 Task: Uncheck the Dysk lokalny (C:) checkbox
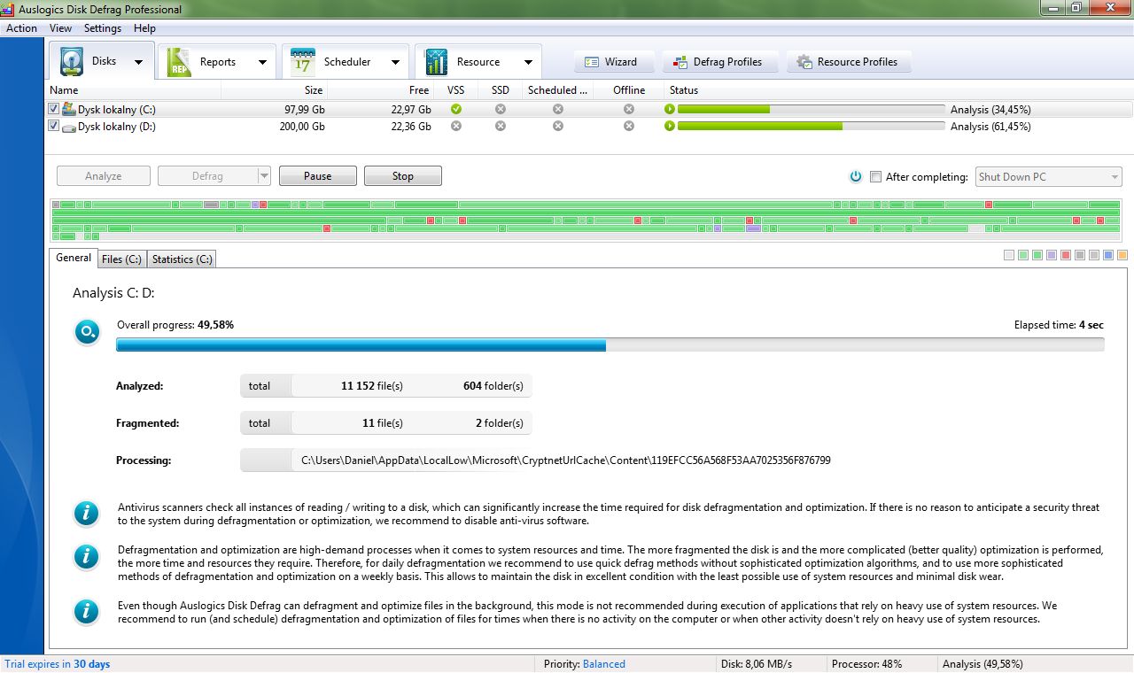[x=54, y=109]
